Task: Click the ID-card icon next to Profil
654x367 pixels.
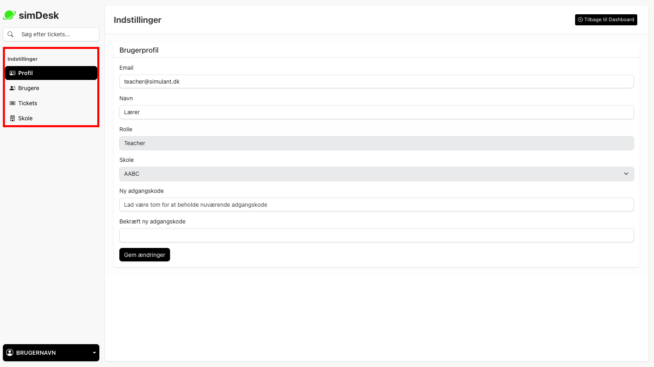Action: tap(11, 73)
